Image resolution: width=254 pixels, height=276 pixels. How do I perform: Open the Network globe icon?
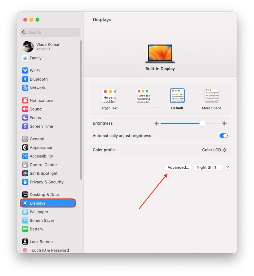click(25, 88)
